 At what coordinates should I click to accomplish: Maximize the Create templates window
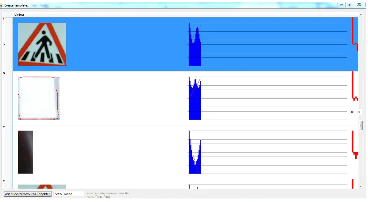pos(349,5)
